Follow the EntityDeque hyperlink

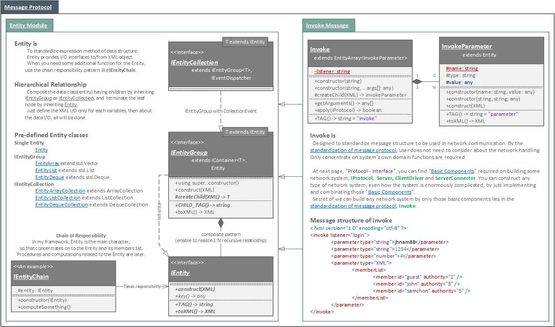(50, 177)
